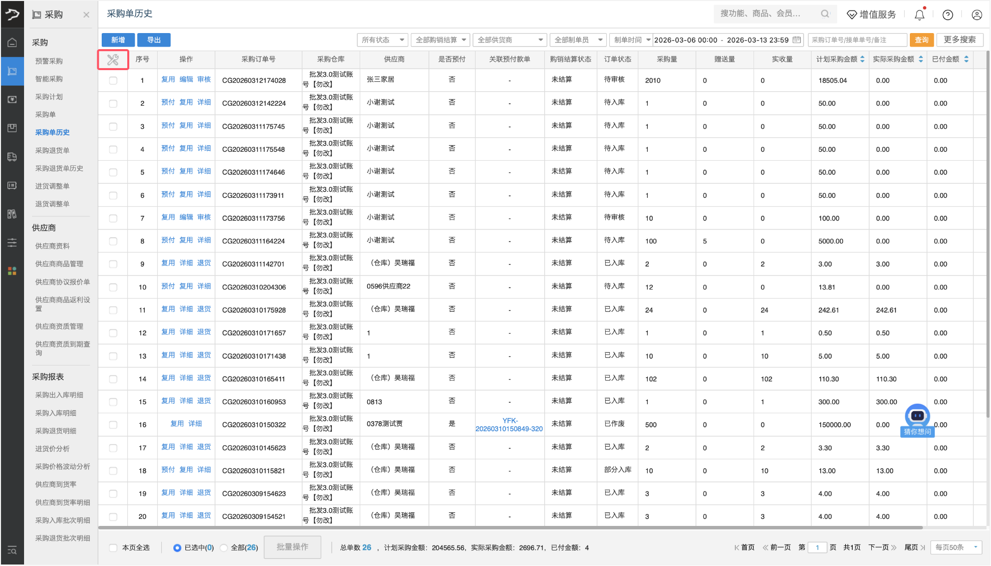
Task: Click the orange 查询 button
Action: 921,40
